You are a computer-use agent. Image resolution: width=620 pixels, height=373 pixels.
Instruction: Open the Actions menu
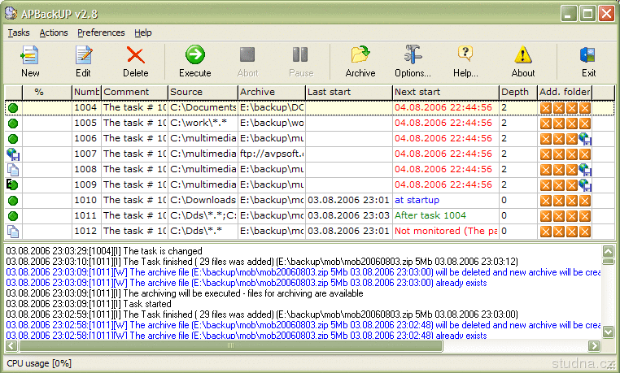coord(54,33)
